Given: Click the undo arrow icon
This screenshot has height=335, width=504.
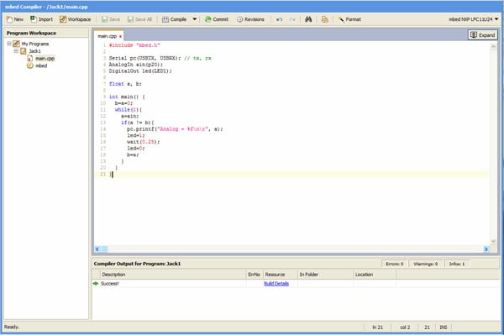Looking at the screenshot, I should (x=280, y=19).
